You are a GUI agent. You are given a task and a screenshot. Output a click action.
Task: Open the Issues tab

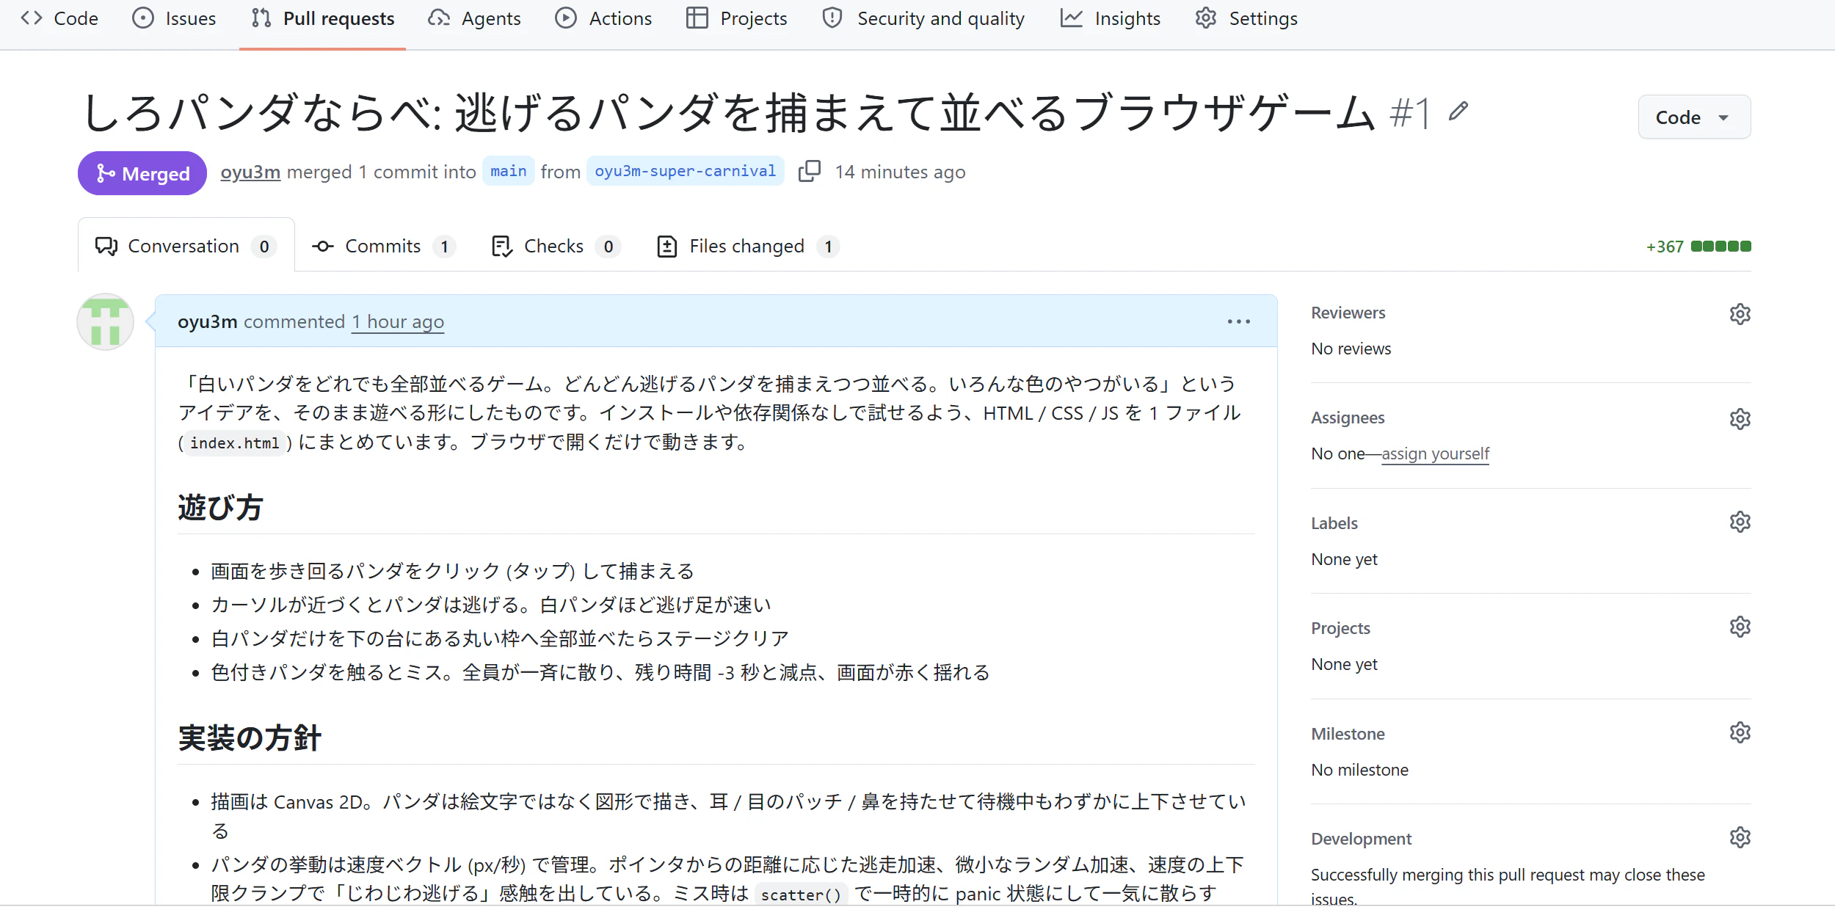pyautogui.click(x=174, y=18)
